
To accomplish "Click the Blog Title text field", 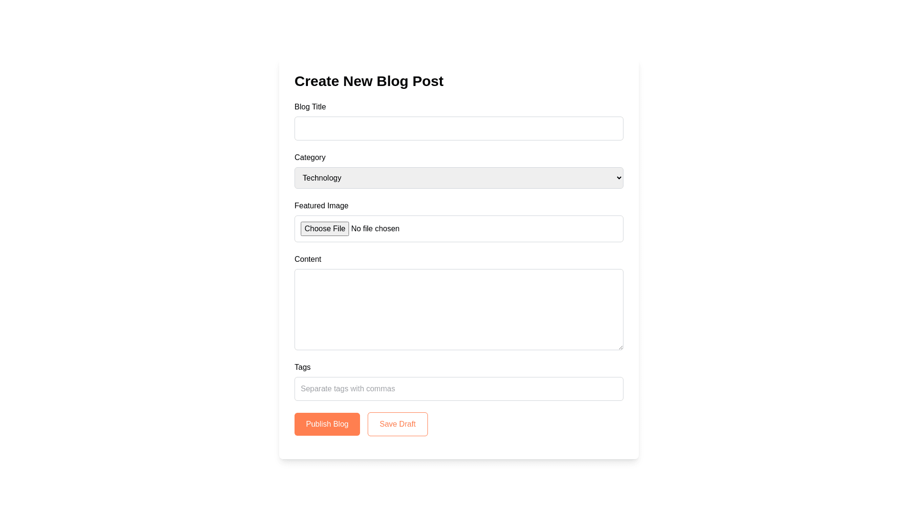I will click(459, 129).
